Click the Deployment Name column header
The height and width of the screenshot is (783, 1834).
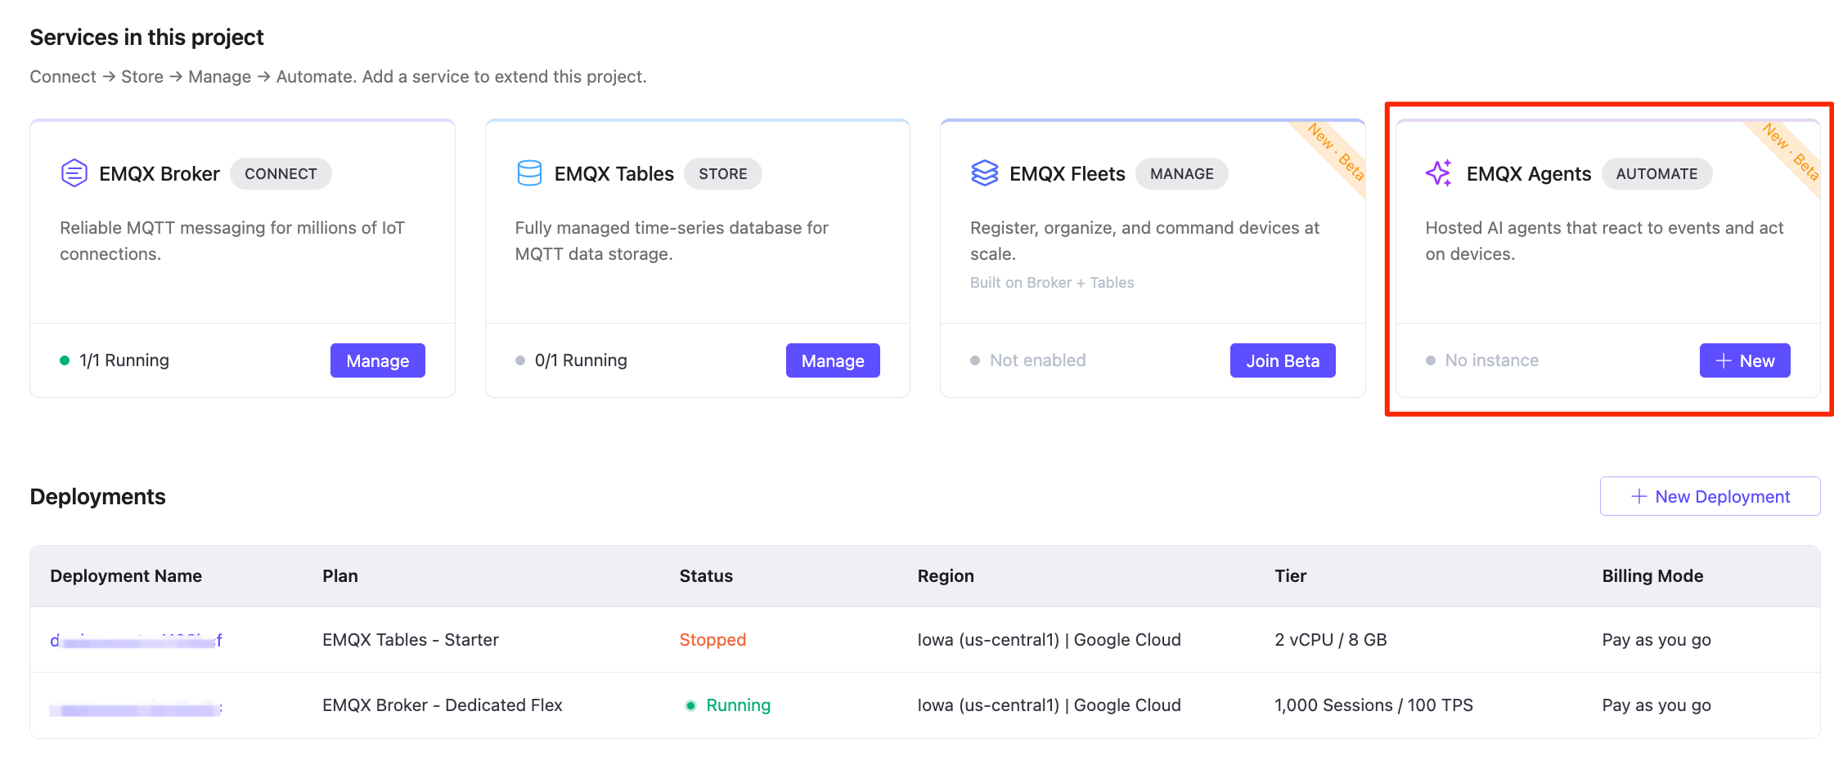pos(126,575)
